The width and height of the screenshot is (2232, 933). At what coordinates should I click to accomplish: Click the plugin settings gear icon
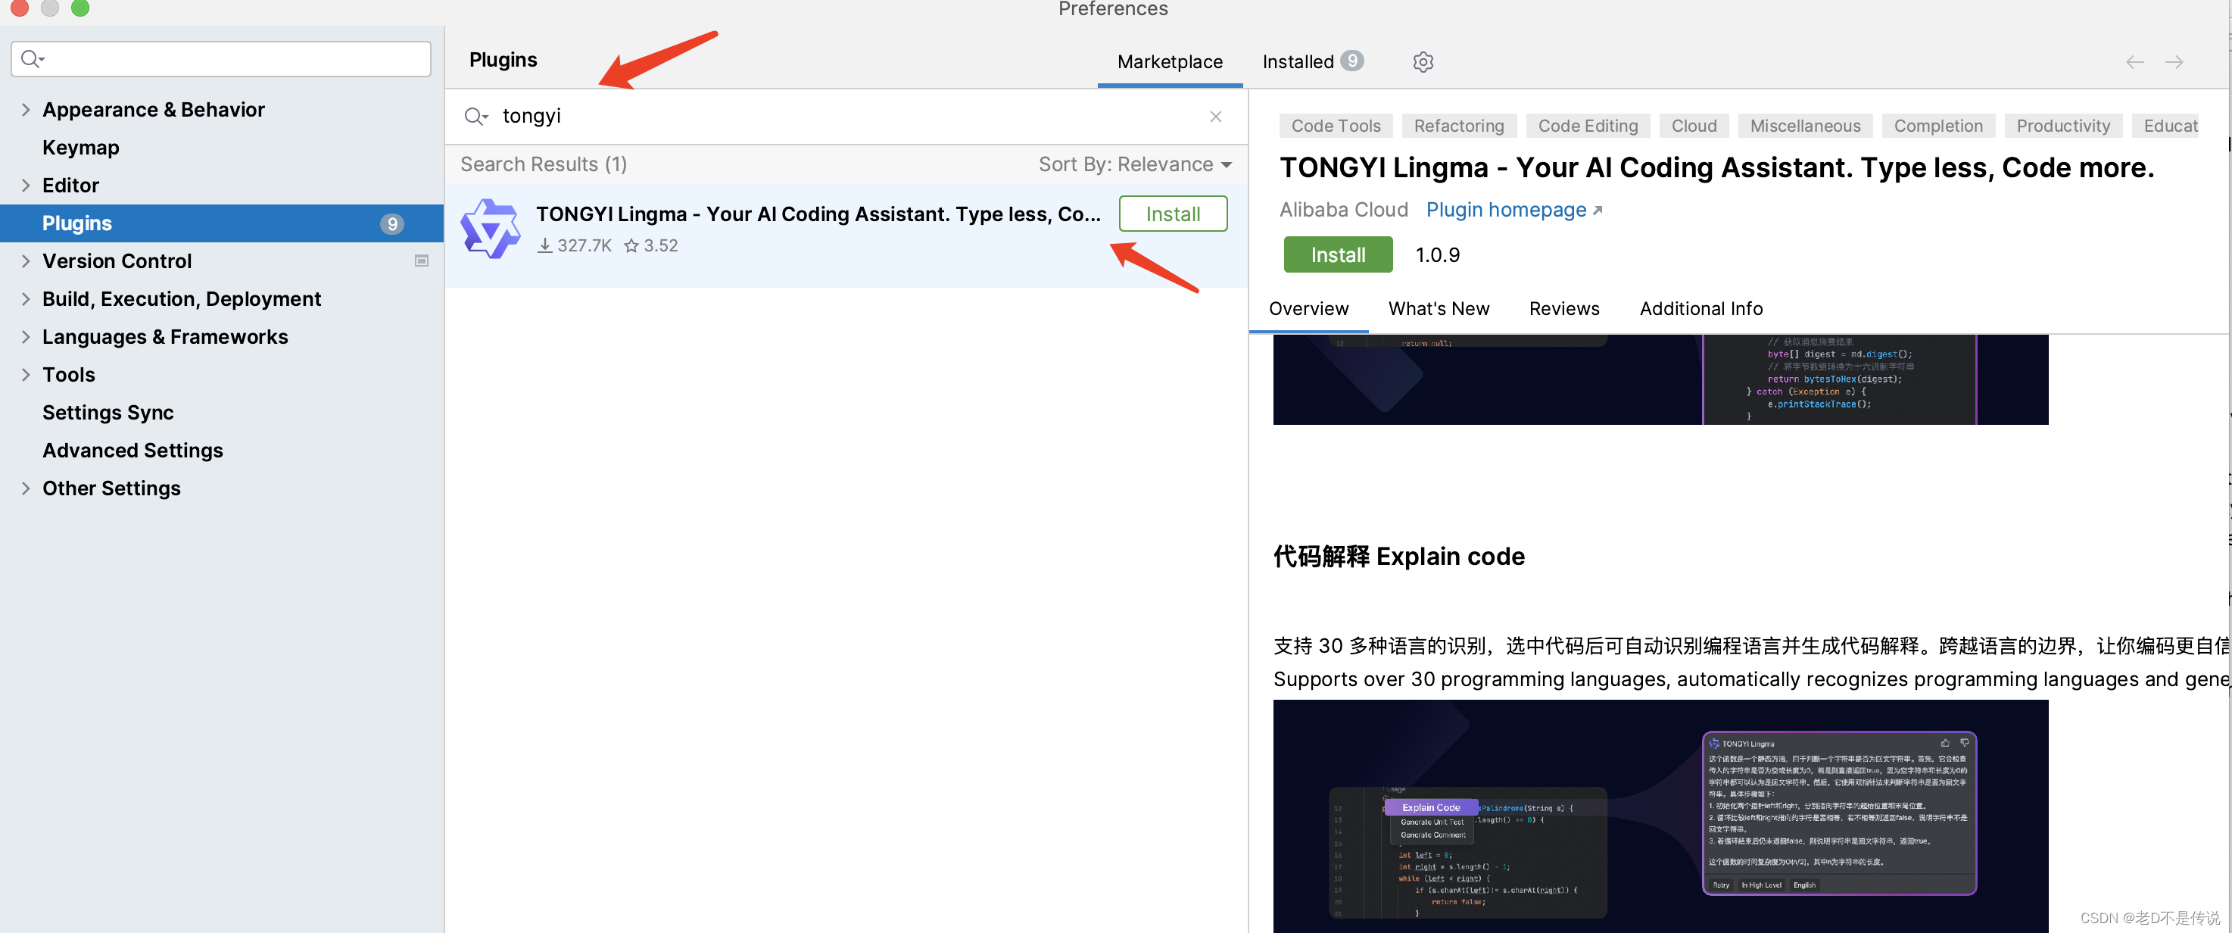tap(1422, 61)
